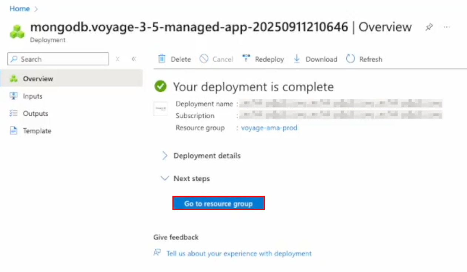467x272 pixels.
Task: Click the deployment cube icon by title
Action: pyautogui.click(x=17, y=32)
